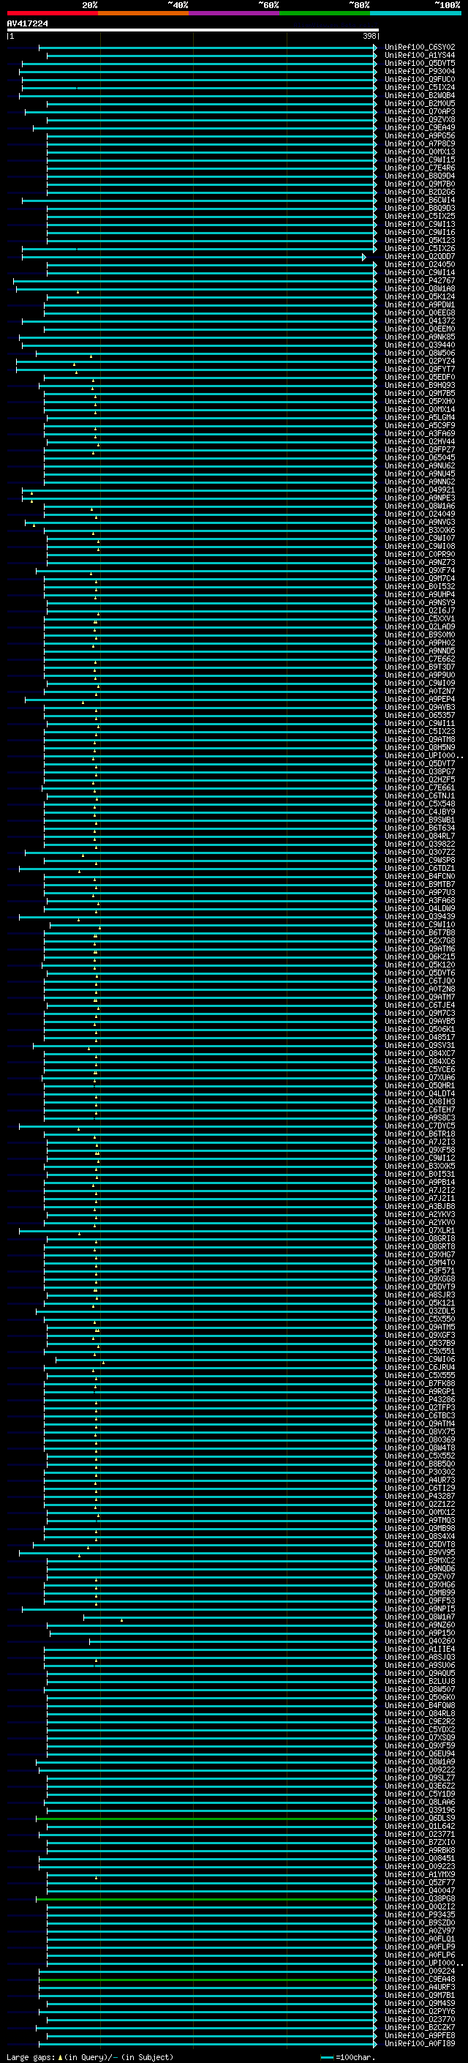Click the green alignment bar for UniRef100_Q38PG8

click(205, 1899)
